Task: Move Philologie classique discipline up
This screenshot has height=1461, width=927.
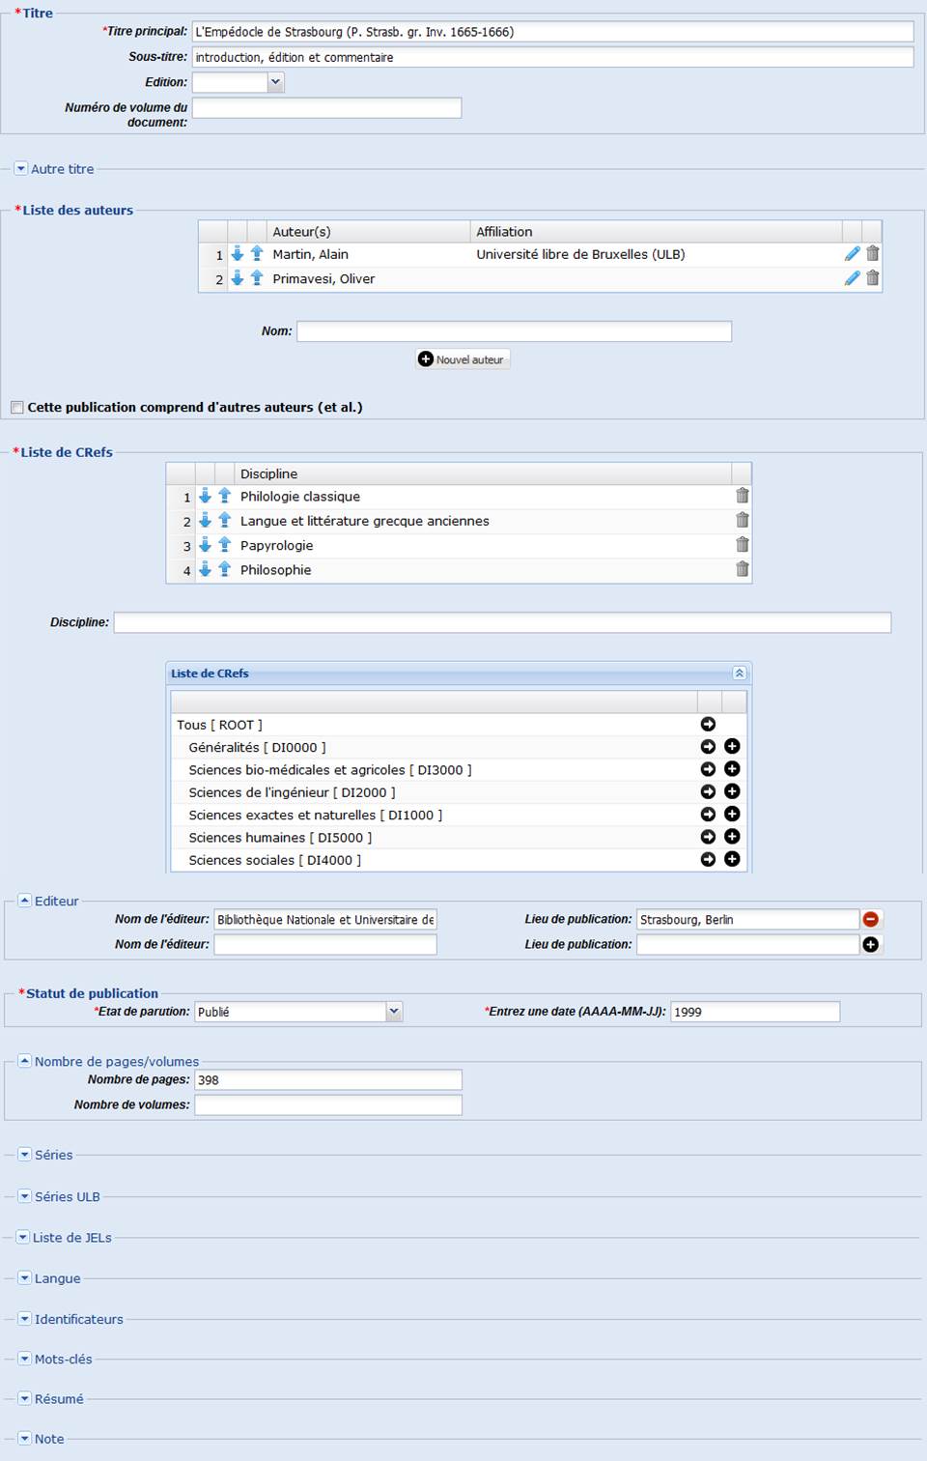Action: pyautogui.click(x=224, y=496)
